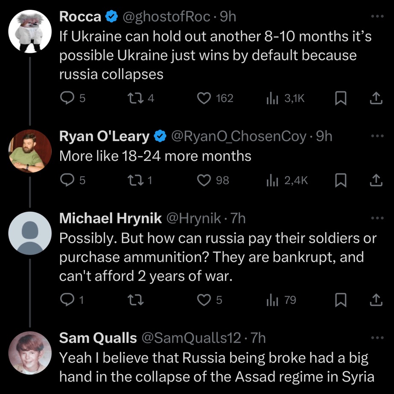Open Ryan O'Leary's profile picture

30,151
